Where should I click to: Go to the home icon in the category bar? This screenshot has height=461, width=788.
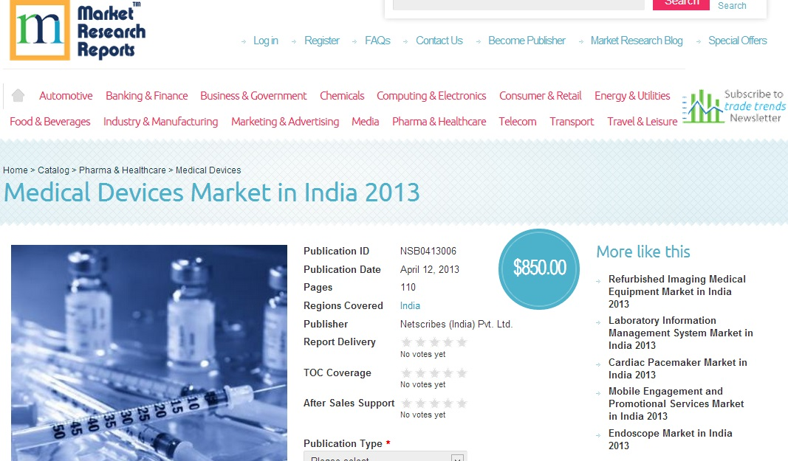pos(18,95)
